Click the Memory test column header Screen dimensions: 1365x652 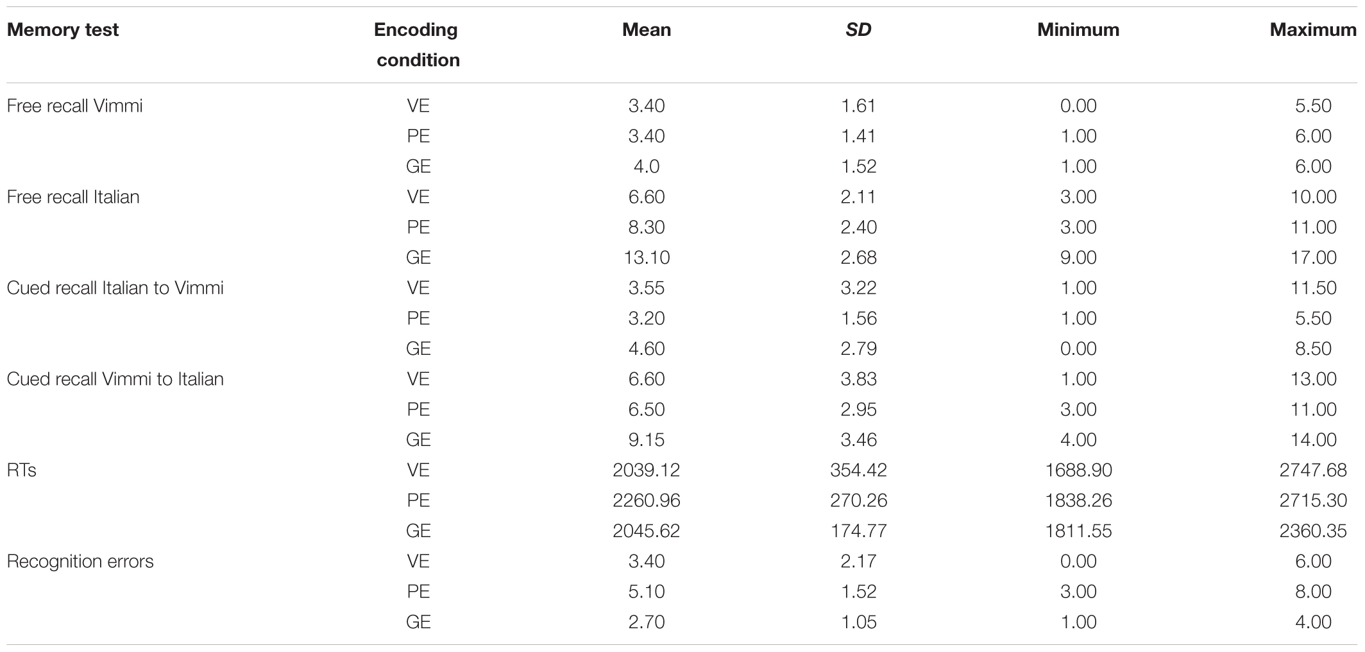[x=63, y=30]
